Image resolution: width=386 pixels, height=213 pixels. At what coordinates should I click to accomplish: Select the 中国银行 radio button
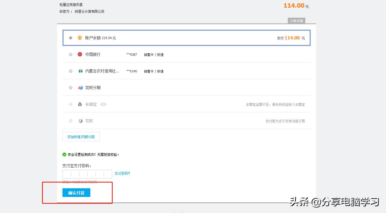coord(71,54)
